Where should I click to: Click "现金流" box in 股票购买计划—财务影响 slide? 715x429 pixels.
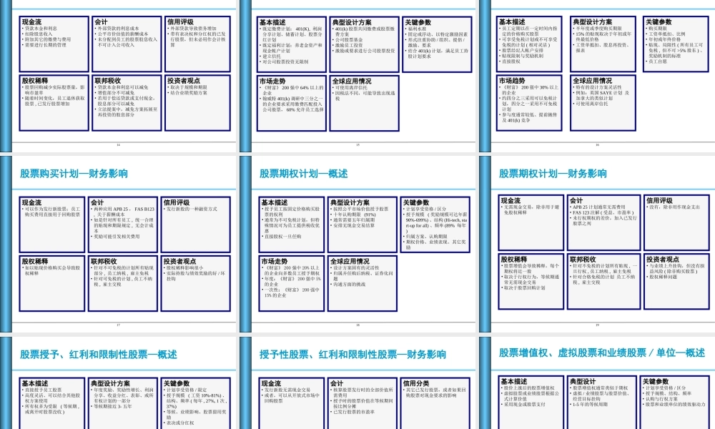(x=52, y=225)
